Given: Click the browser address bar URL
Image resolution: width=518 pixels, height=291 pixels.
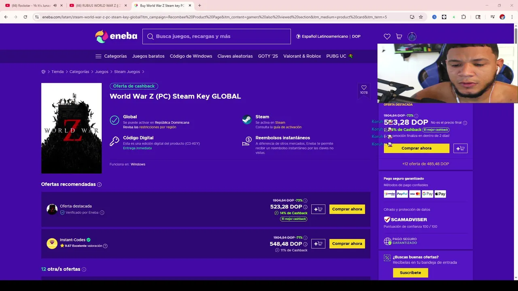Looking at the screenshot, I should pos(214,17).
